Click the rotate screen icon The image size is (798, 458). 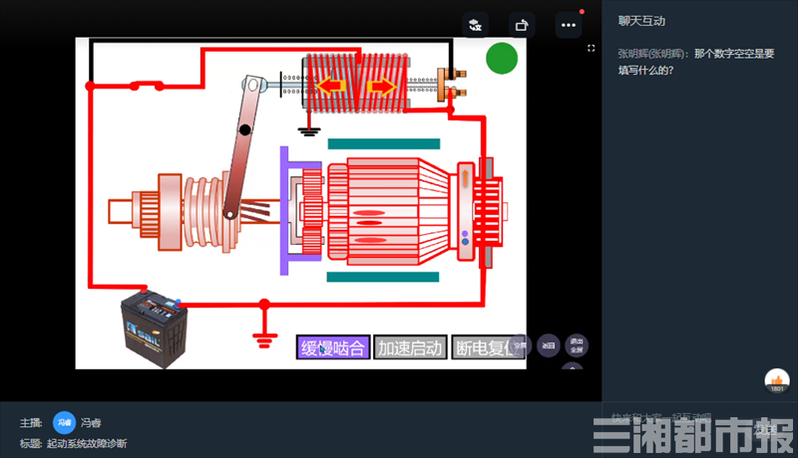(522, 25)
